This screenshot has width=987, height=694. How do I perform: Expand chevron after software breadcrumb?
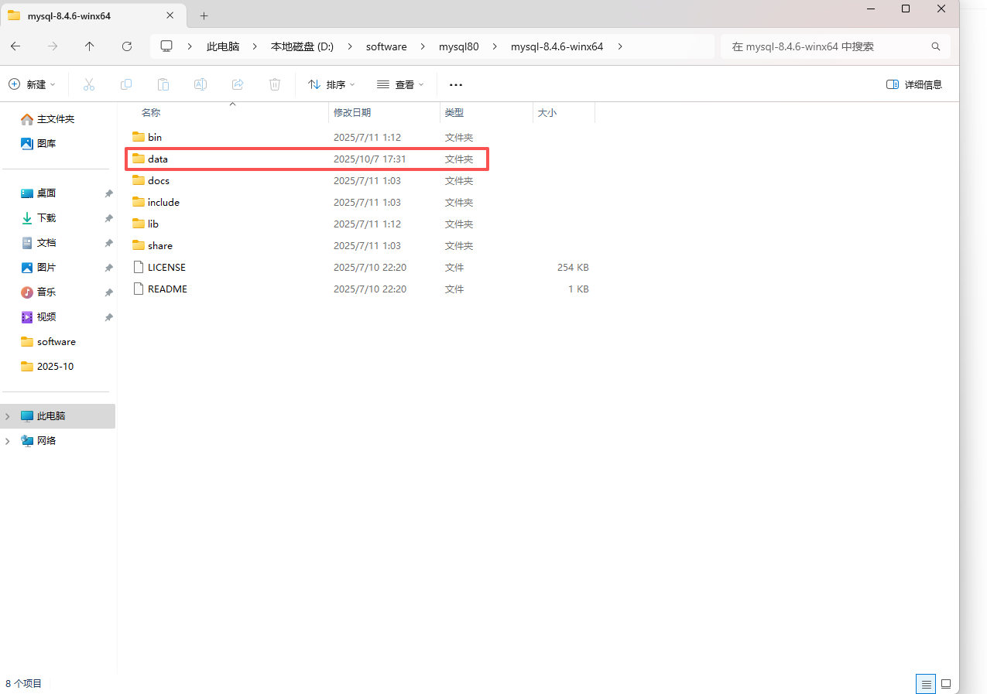click(423, 46)
